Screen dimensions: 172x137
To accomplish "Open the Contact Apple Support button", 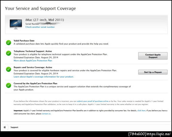I will 153,56.
